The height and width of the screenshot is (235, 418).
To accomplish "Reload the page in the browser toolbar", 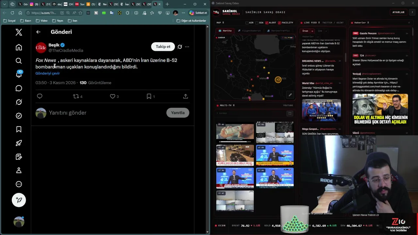I will (x=12, y=13).
